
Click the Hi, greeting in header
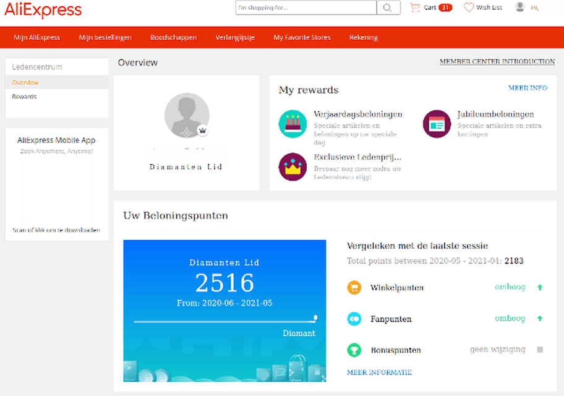pyautogui.click(x=534, y=7)
